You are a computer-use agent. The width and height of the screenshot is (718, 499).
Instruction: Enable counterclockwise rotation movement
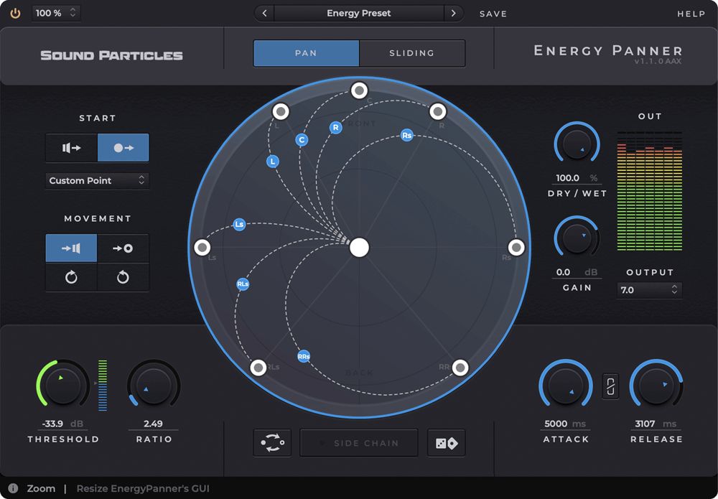click(x=123, y=278)
